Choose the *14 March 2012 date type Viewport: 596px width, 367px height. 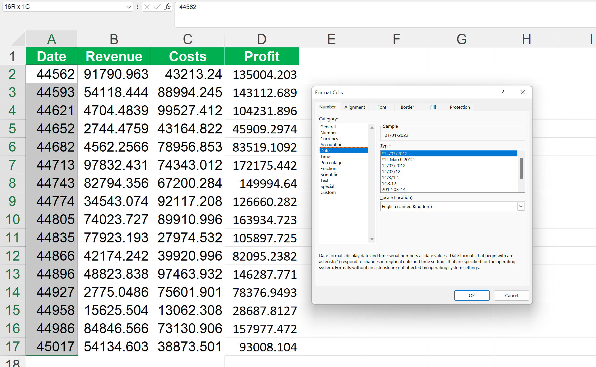(x=398, y=160)
